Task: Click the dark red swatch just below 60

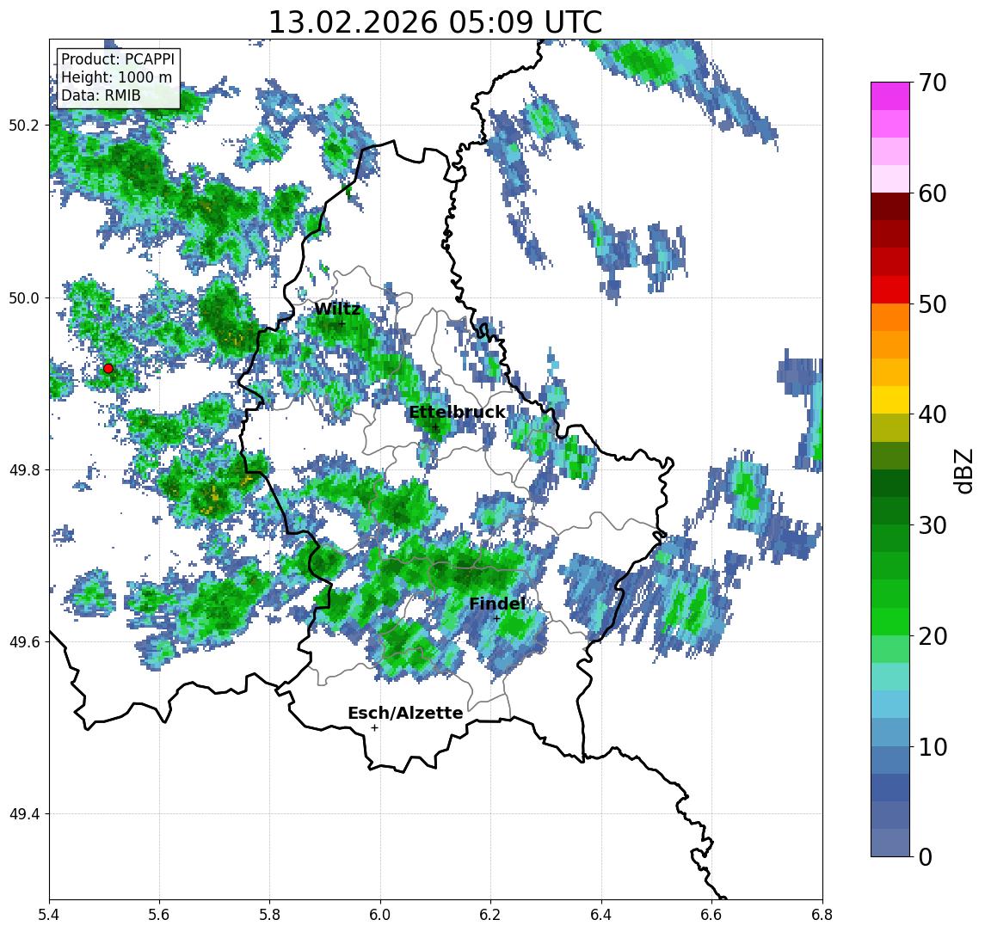Action: (x=890, y=206)
